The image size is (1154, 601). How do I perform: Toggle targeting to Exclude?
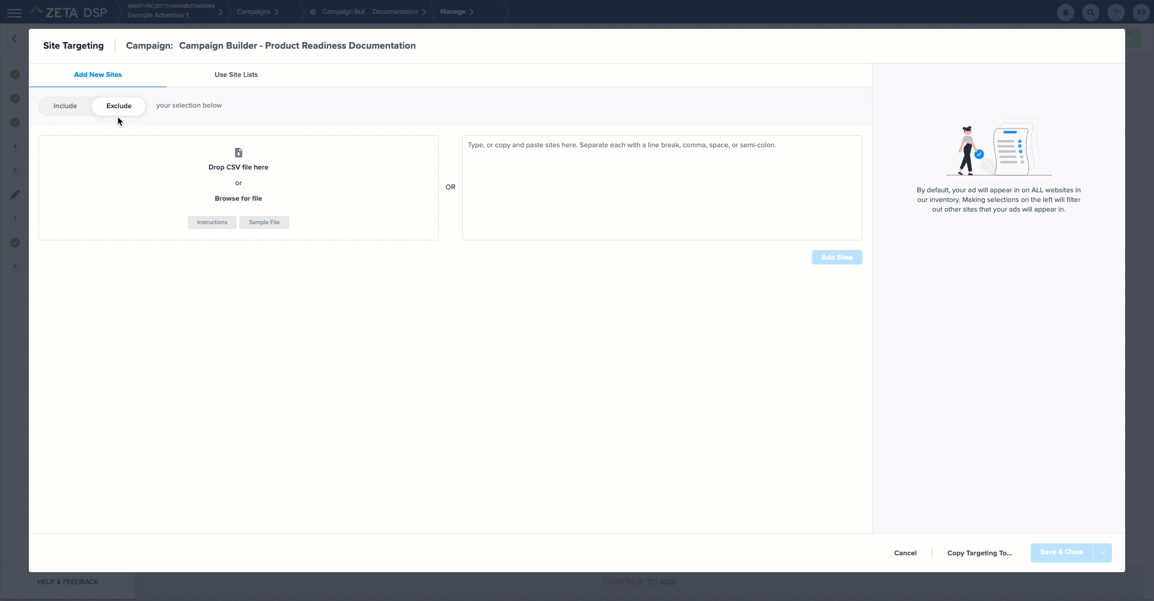coord(119,106)
